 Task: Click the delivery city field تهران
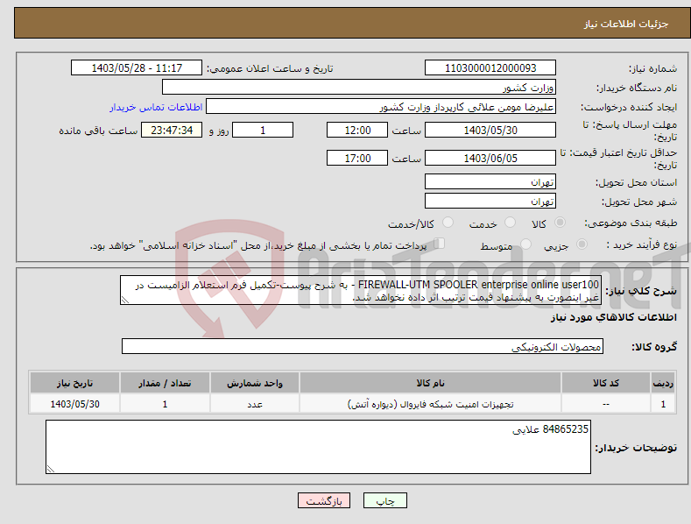tap(490, 202)
